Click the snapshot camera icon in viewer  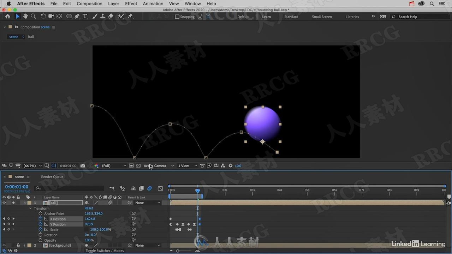click(83, 166)
